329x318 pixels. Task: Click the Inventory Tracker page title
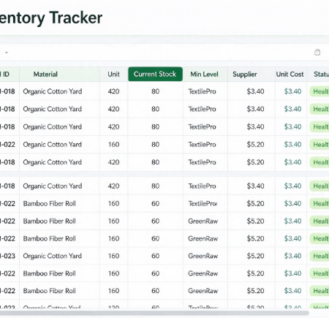click(x=51, y=18)
